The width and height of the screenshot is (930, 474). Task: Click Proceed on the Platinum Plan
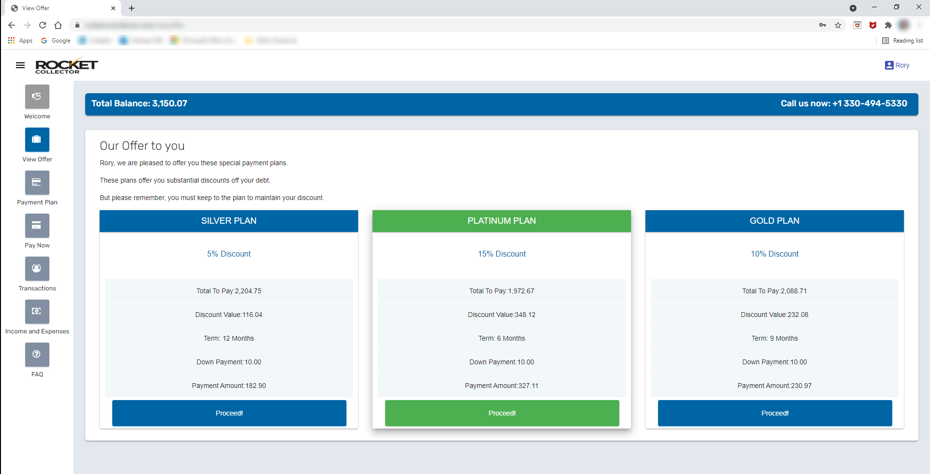501,413
